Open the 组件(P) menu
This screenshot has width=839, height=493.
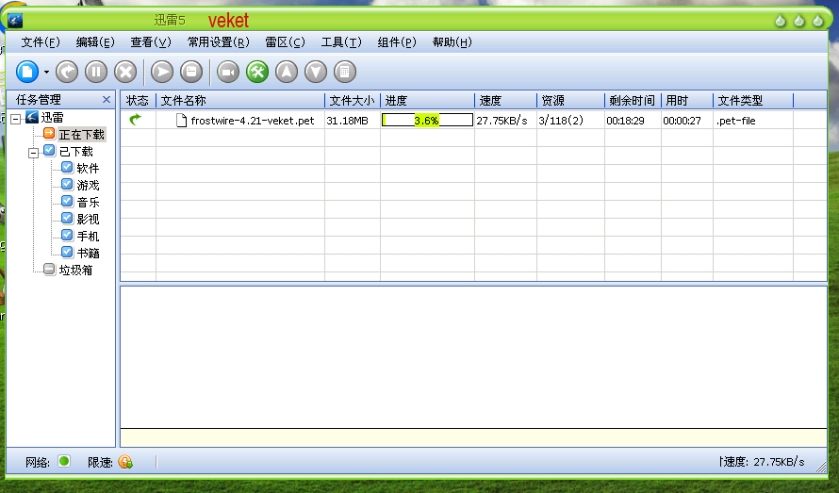397,42
